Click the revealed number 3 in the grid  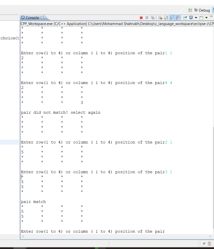tap(82, 103)
